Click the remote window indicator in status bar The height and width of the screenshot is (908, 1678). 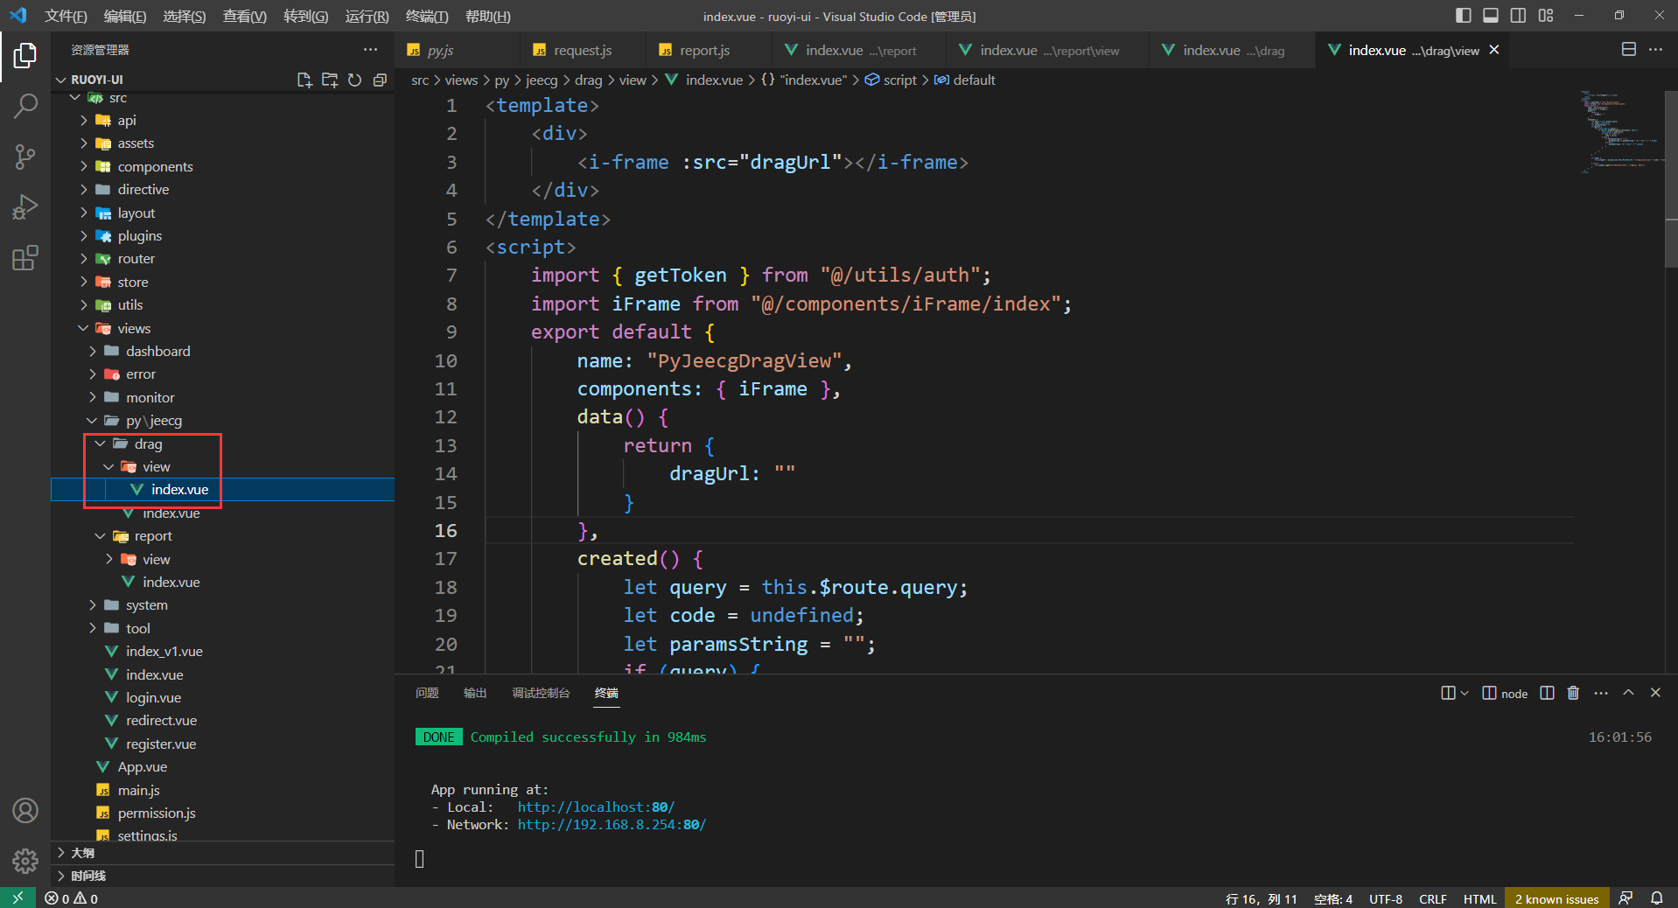17,898
